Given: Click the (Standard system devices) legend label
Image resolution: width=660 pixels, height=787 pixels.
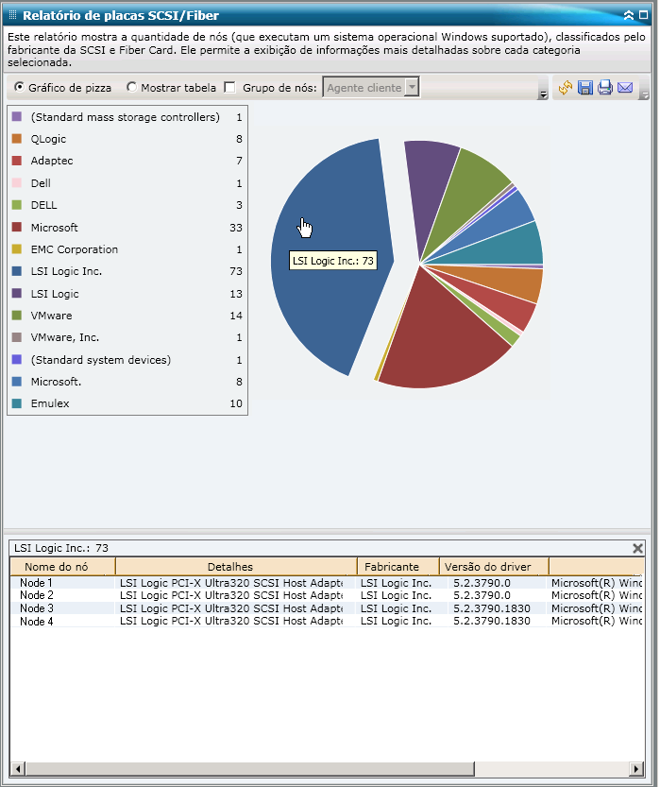Looking at the screenshot, I should click(101, 359).
